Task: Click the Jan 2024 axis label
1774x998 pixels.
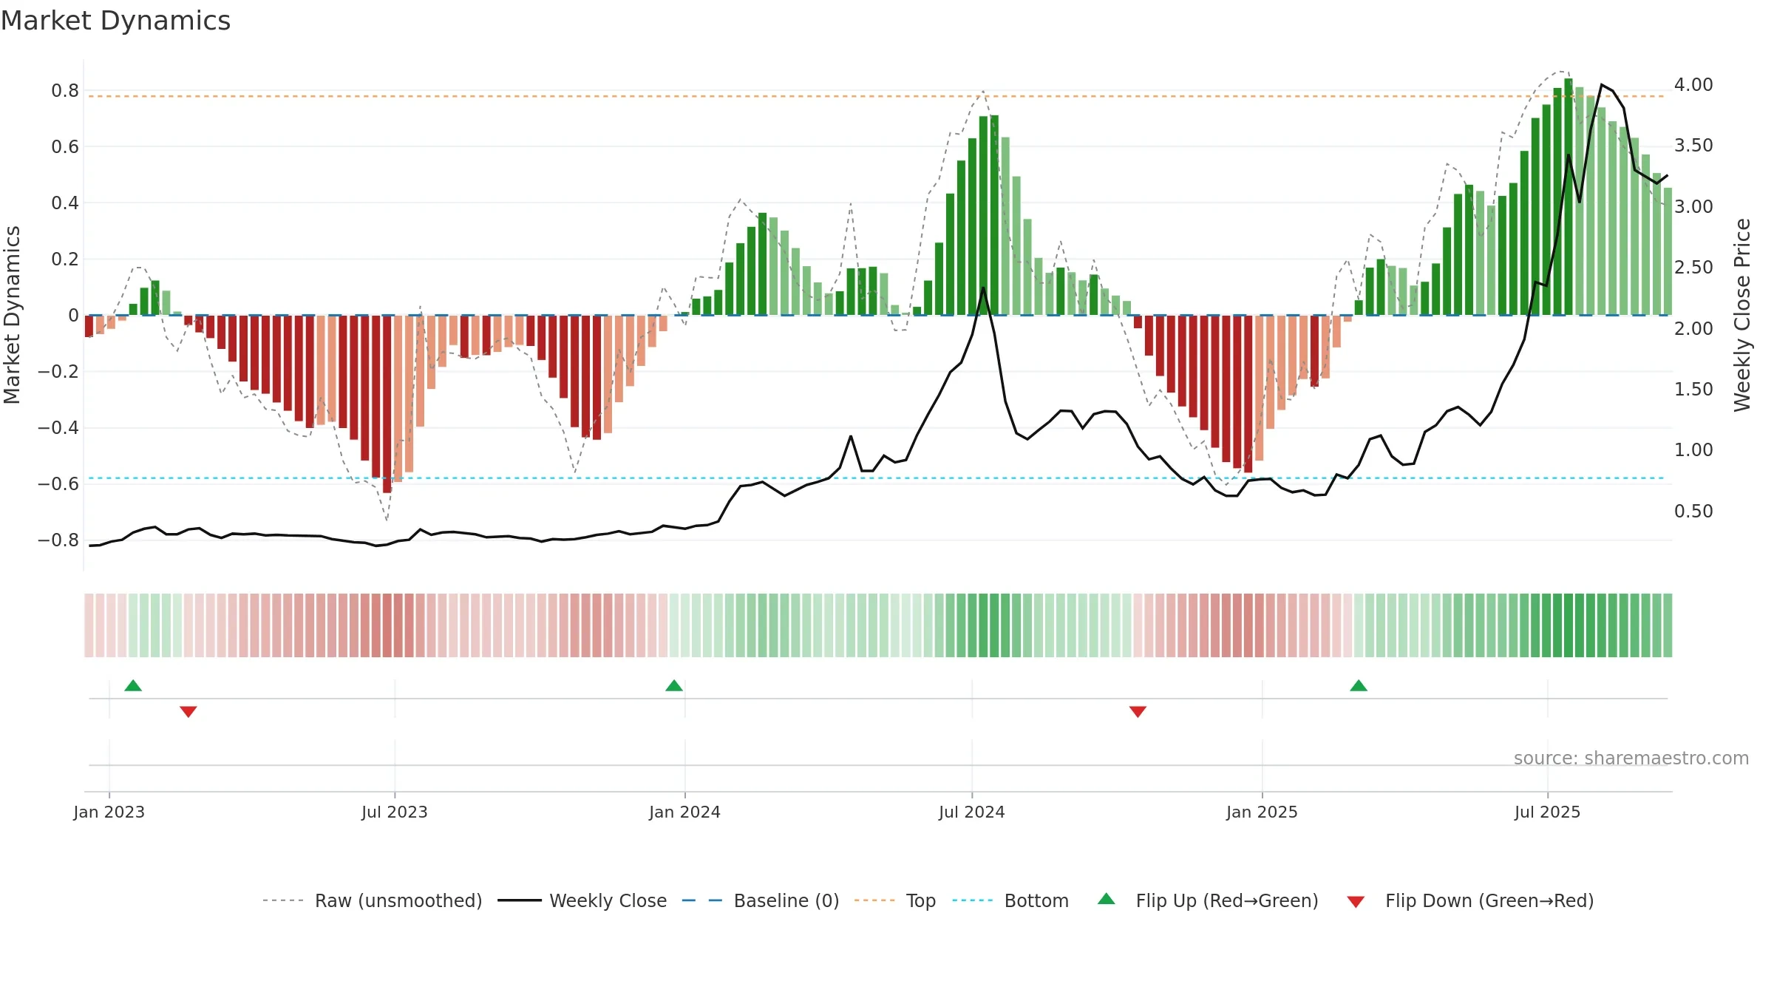Action: point(685,812)
